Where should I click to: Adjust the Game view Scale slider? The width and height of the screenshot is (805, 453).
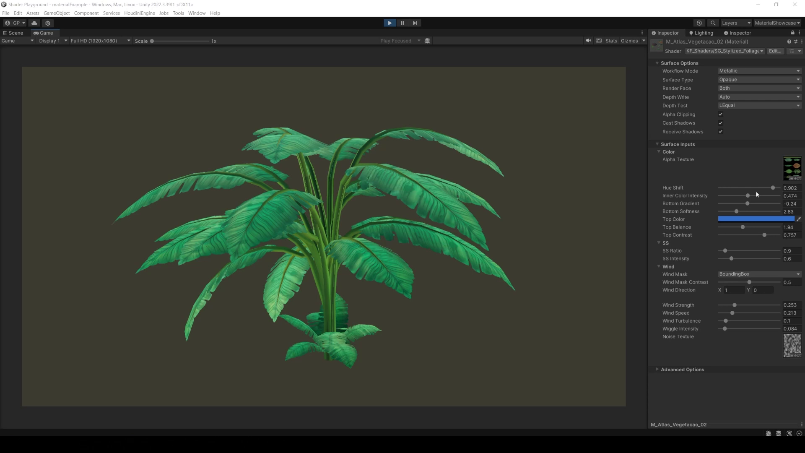point(180,41)
